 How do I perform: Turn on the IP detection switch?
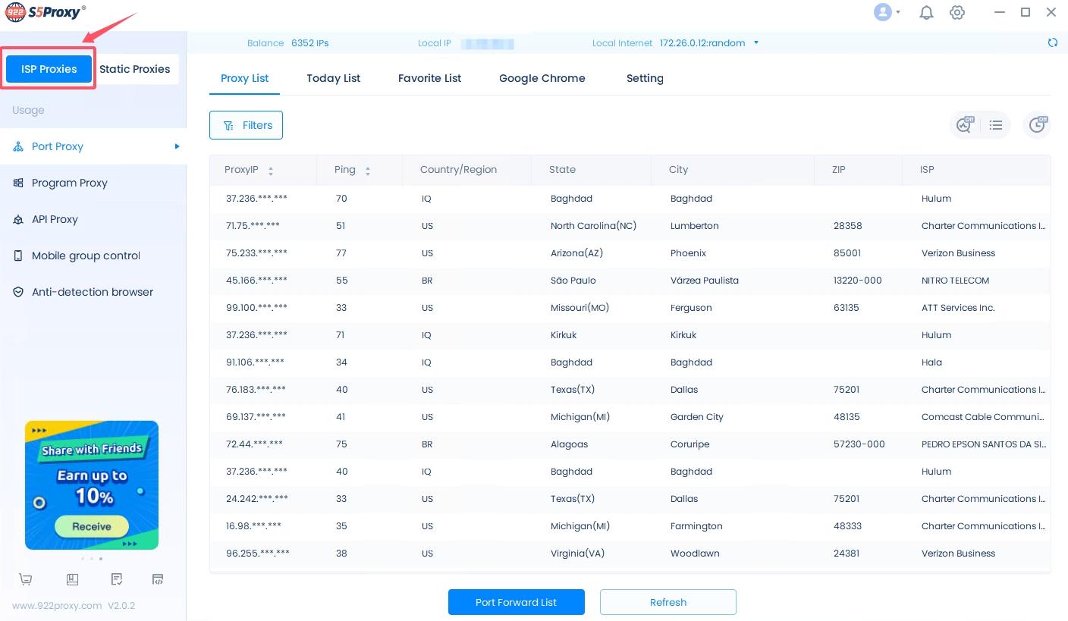964,125
